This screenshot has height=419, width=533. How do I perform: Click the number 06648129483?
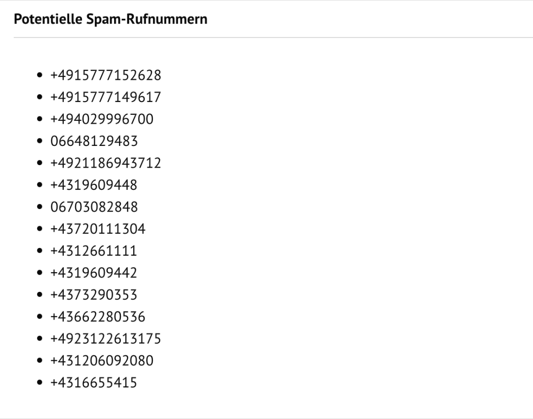pos(94,141)
